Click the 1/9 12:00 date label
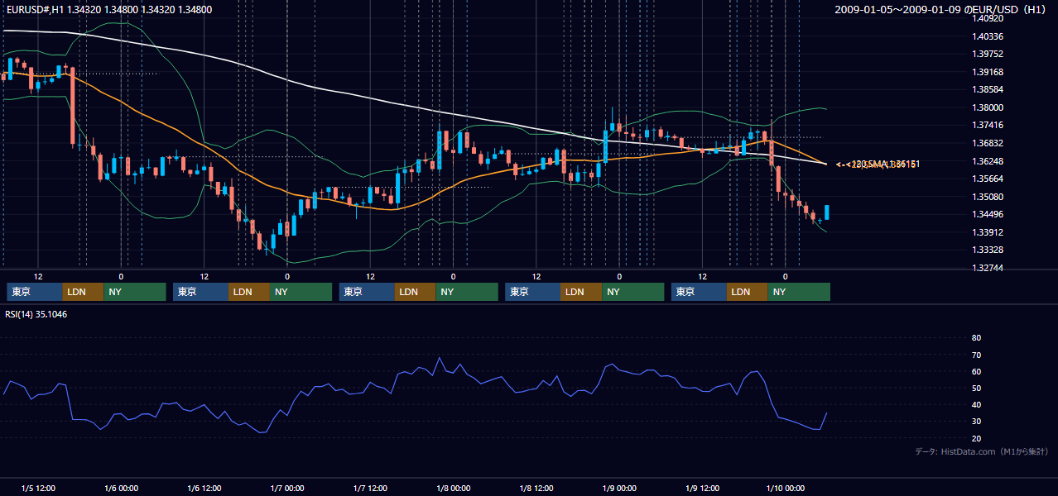The width and height of the screenshot is (1058, 496). 703,488
